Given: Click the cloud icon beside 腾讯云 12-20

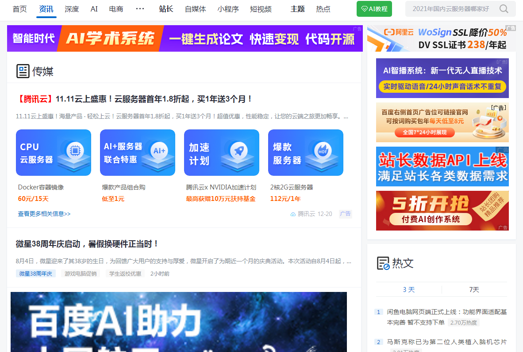Looking at the screenshot, I should [x=293, y=214].
